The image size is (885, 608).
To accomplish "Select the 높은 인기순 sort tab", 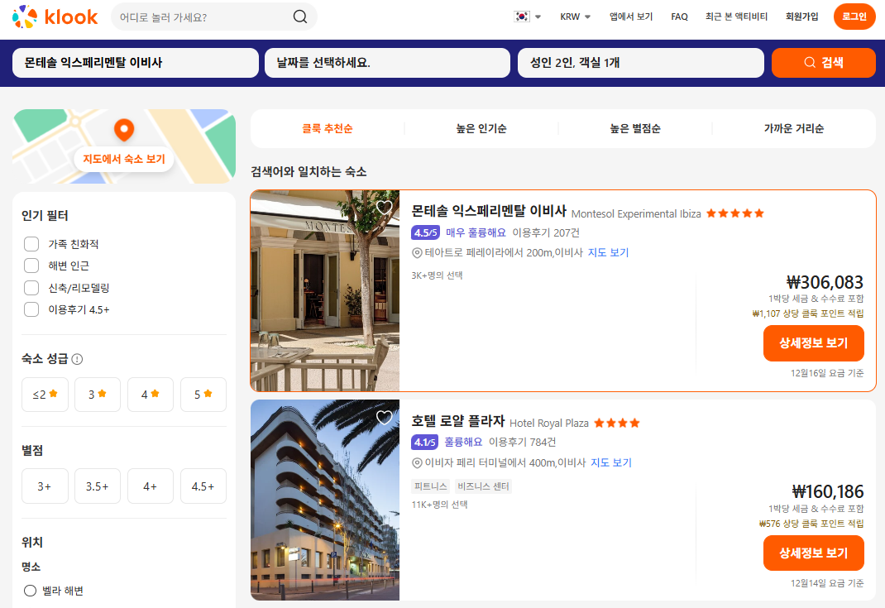I will click(x=481, y=129).
